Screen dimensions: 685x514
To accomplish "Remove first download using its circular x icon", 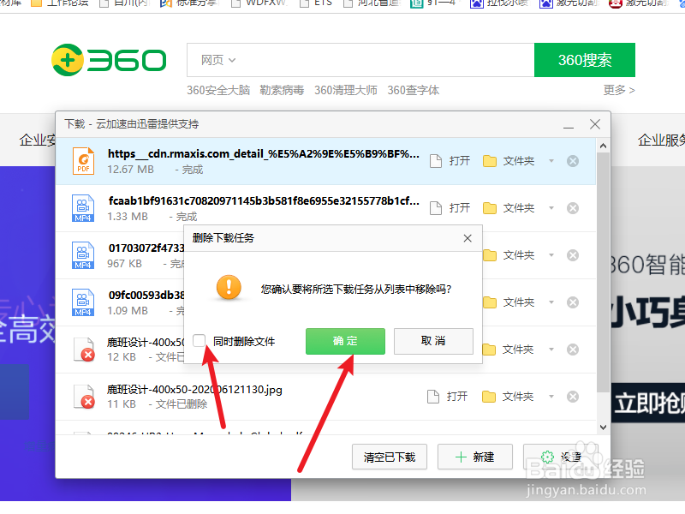I will pos(572,160).
